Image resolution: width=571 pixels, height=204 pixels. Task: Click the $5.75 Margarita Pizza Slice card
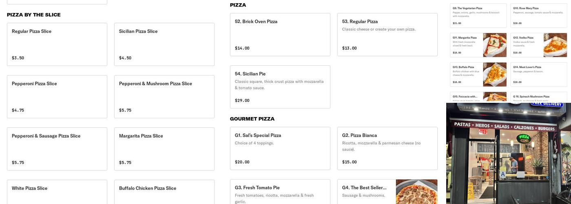click(164, 149)
